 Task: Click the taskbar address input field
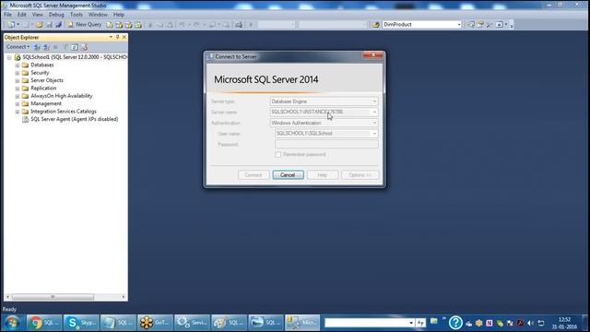(366, 323)
